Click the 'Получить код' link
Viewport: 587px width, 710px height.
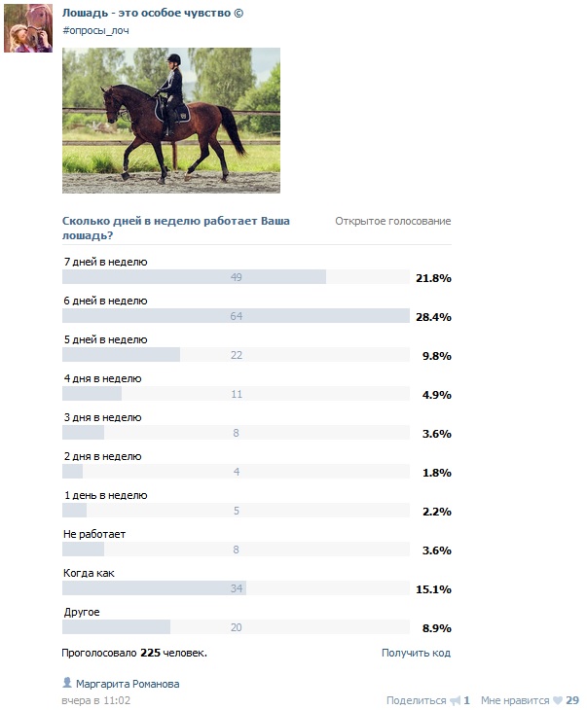coord(416,653)
